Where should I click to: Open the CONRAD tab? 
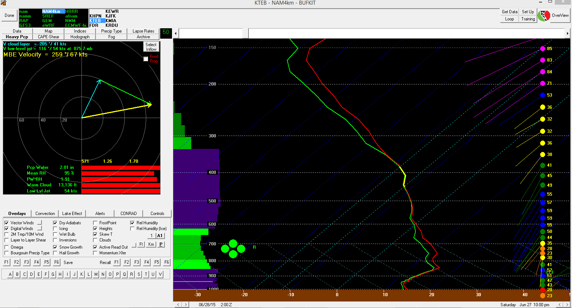point(129,214)
